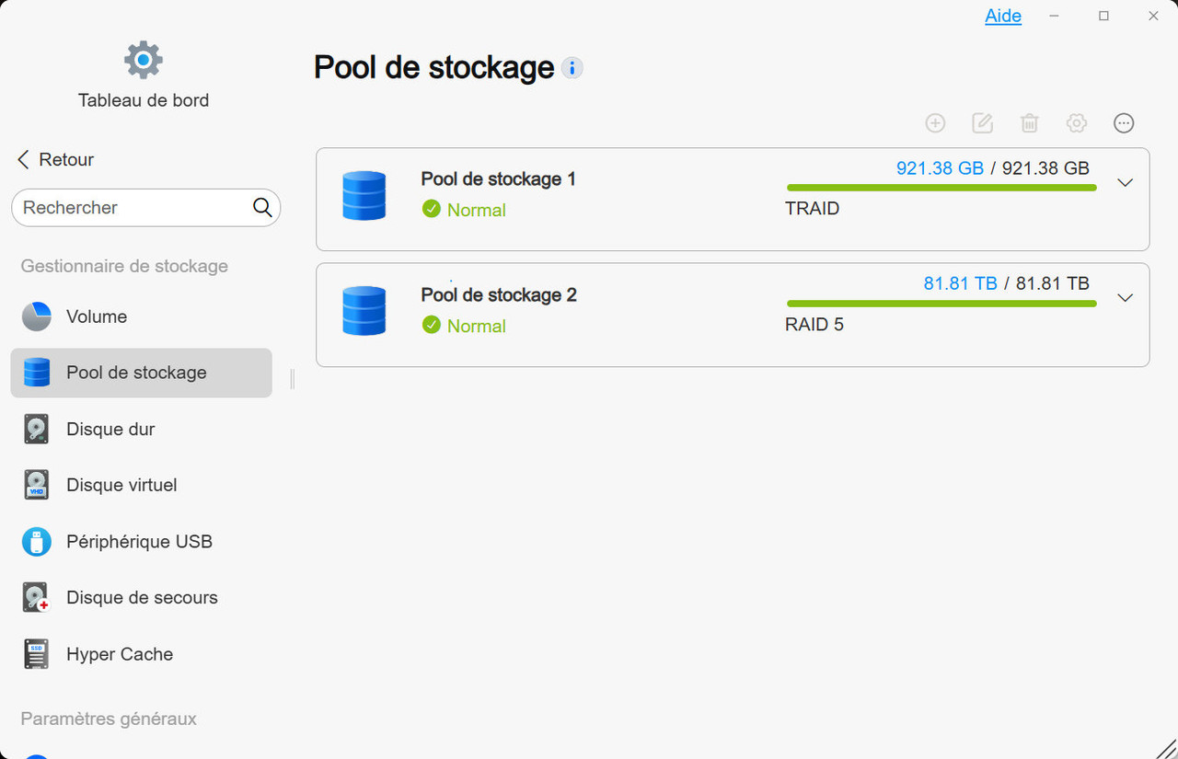The width and height of the screenshot is (1178, 759).
Task: Select Pool de stockage in sidebar
Action: tap(142, 373)
